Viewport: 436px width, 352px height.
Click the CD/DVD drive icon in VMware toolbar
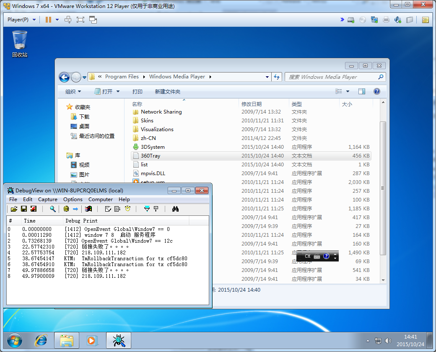coord(363,20)
